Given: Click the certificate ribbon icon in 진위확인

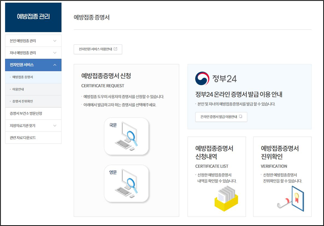Looking at the screenshot, I should (x=290, y=198).
